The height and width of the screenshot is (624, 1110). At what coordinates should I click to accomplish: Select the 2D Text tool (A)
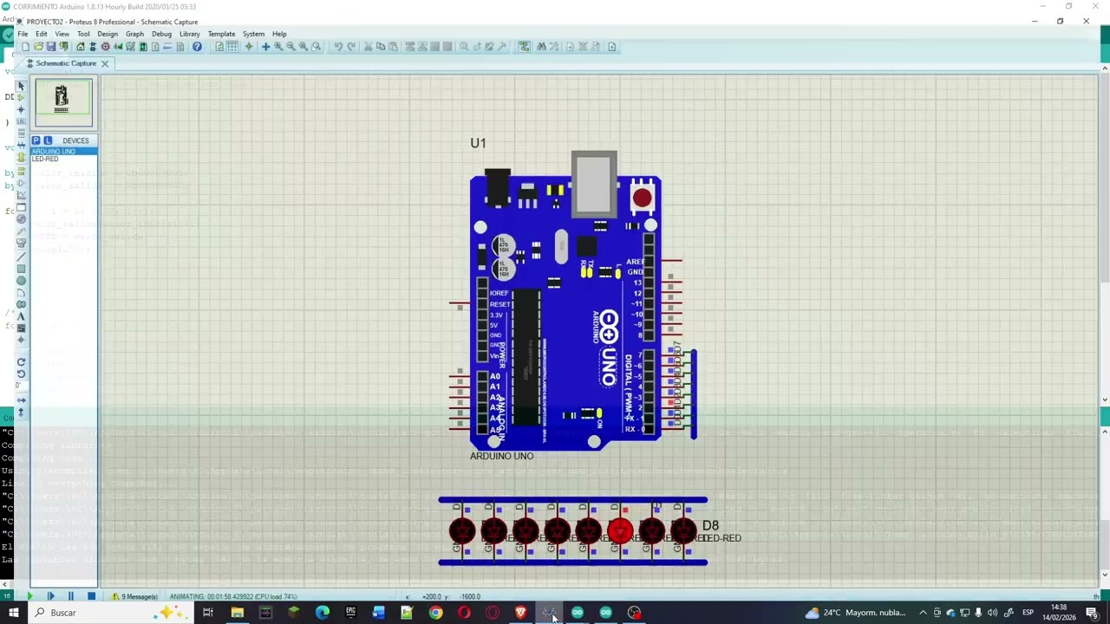[x=21, y=316]
